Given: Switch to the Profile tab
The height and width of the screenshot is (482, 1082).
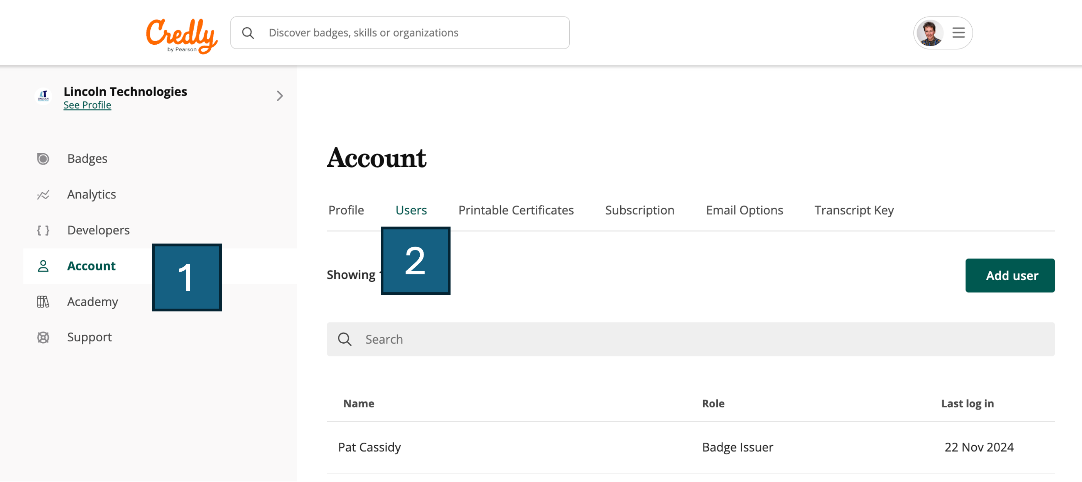Looking at the screenshot, I should pos(346,210).
